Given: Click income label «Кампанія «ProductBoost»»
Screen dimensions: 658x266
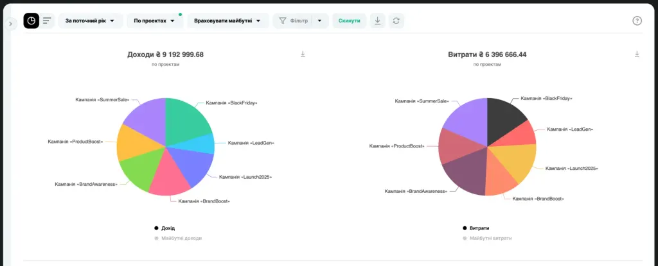Looking at the screenshot, I should point(76,142).
